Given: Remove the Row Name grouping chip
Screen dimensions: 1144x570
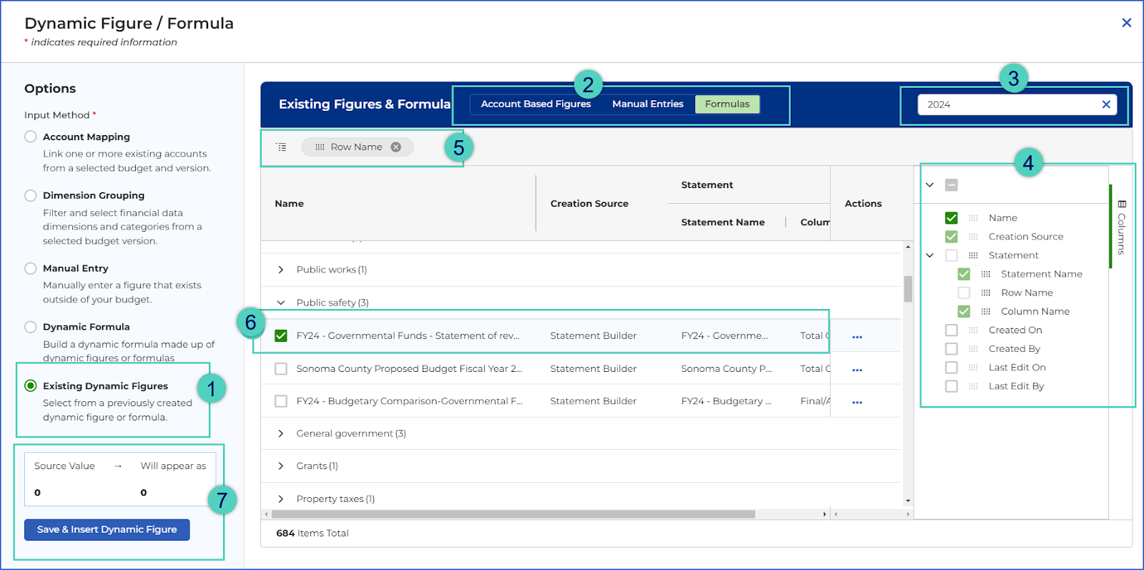Looking at the screenshot, I should coord(395,147).
